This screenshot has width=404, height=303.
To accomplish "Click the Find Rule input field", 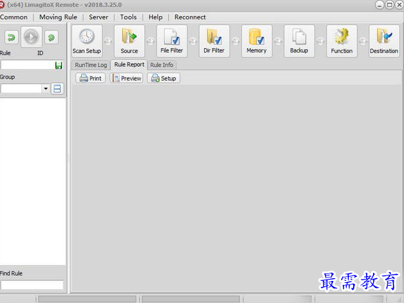I will click(x=32, y=285).
